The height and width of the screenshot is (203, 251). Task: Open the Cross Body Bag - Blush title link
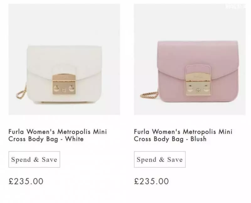[183, 135]
